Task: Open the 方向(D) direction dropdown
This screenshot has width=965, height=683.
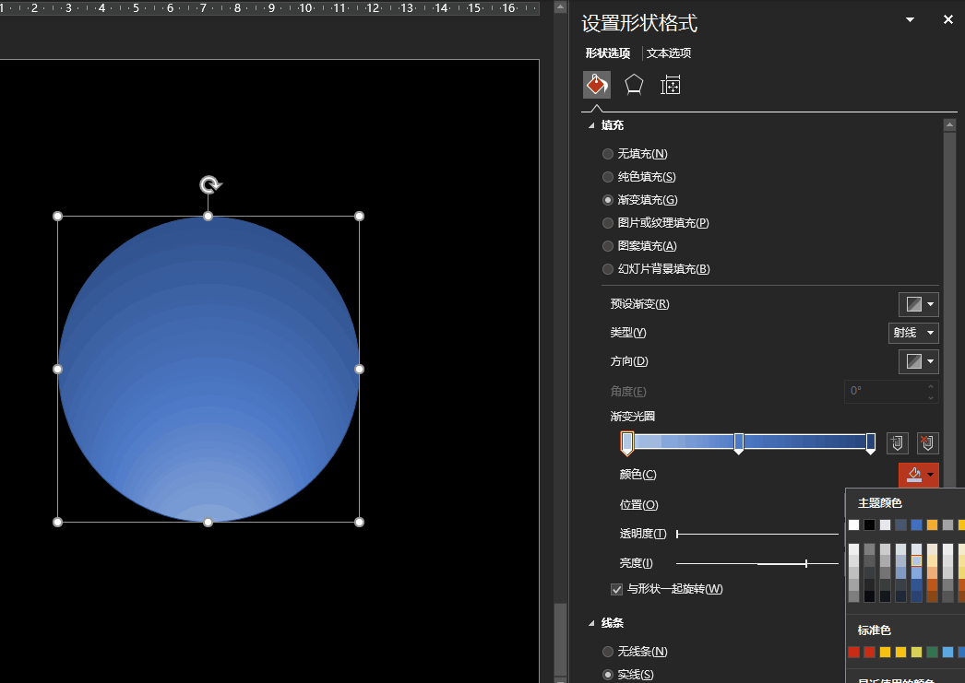Action: (919, 361)
